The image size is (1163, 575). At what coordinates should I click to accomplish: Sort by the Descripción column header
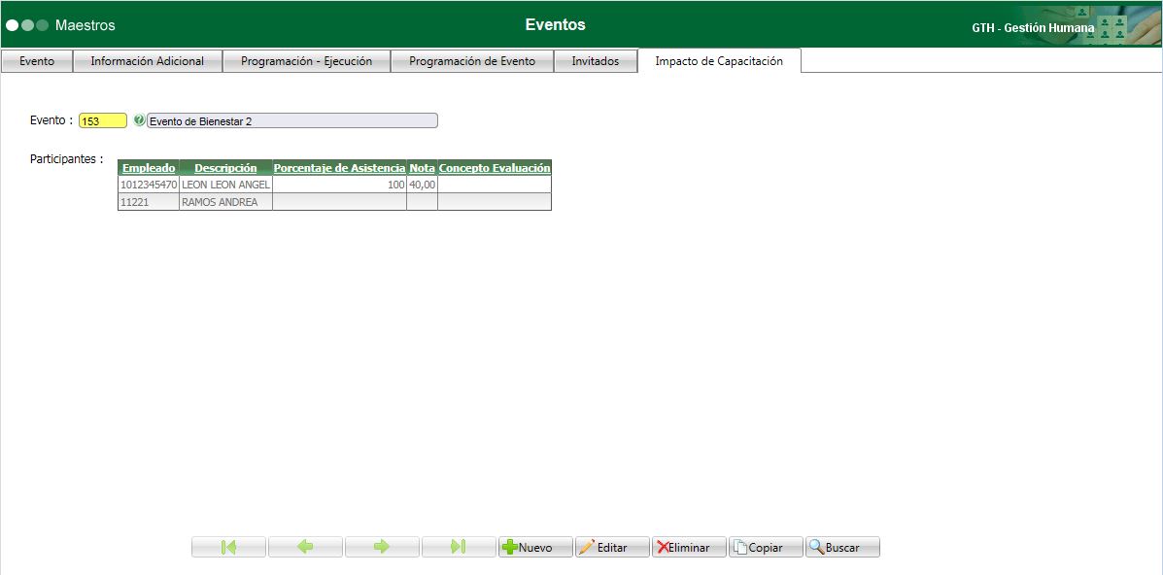(x=225, y=168)
